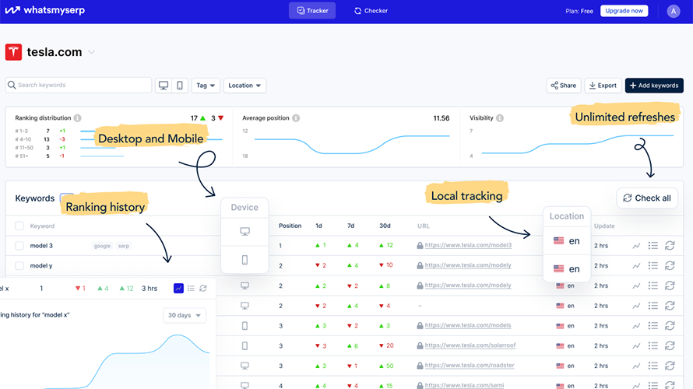Refresh icon in model x card
The height and width of the screenshot is (389, 693).
[203, 289]
